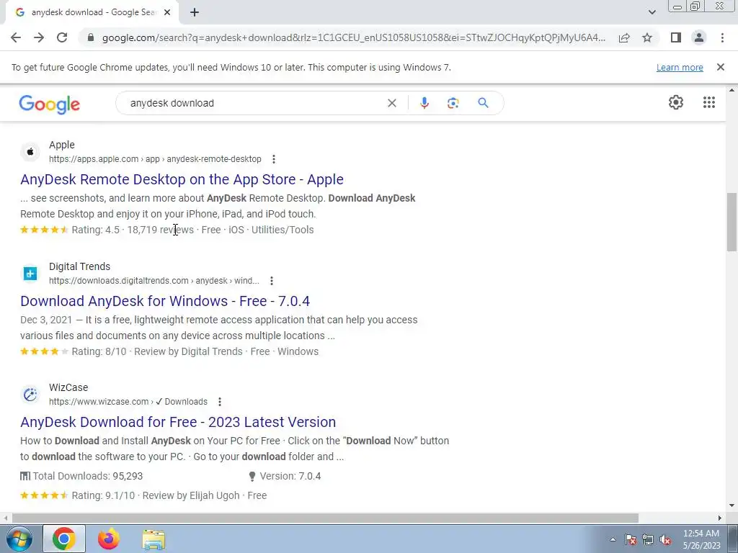This screenshot has width=738, height=553.
Task: Click the vertical scrollbar thumb
Action: click(x=732, y=222)
